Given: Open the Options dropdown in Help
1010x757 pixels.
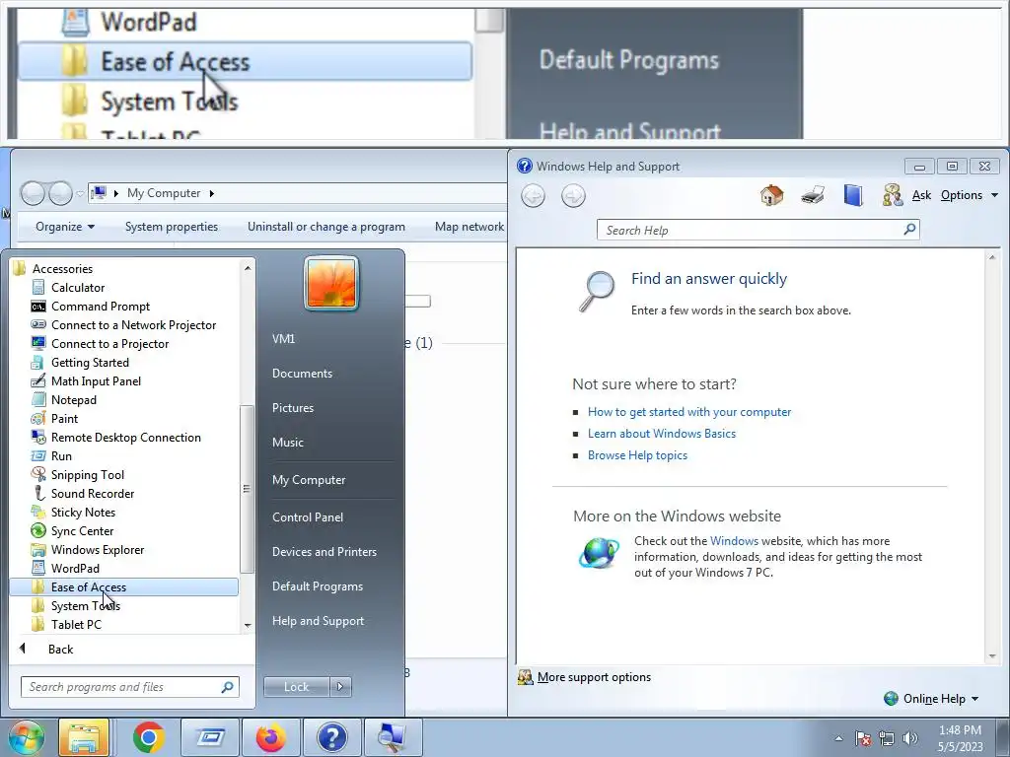Looking at the screenshot, I should click(x=969, y=195).
